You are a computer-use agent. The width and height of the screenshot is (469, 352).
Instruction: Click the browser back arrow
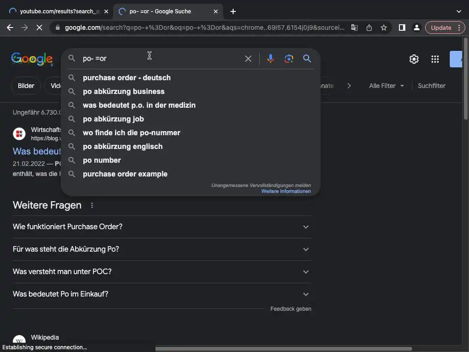pyautogui.click(x=10, y=28)
